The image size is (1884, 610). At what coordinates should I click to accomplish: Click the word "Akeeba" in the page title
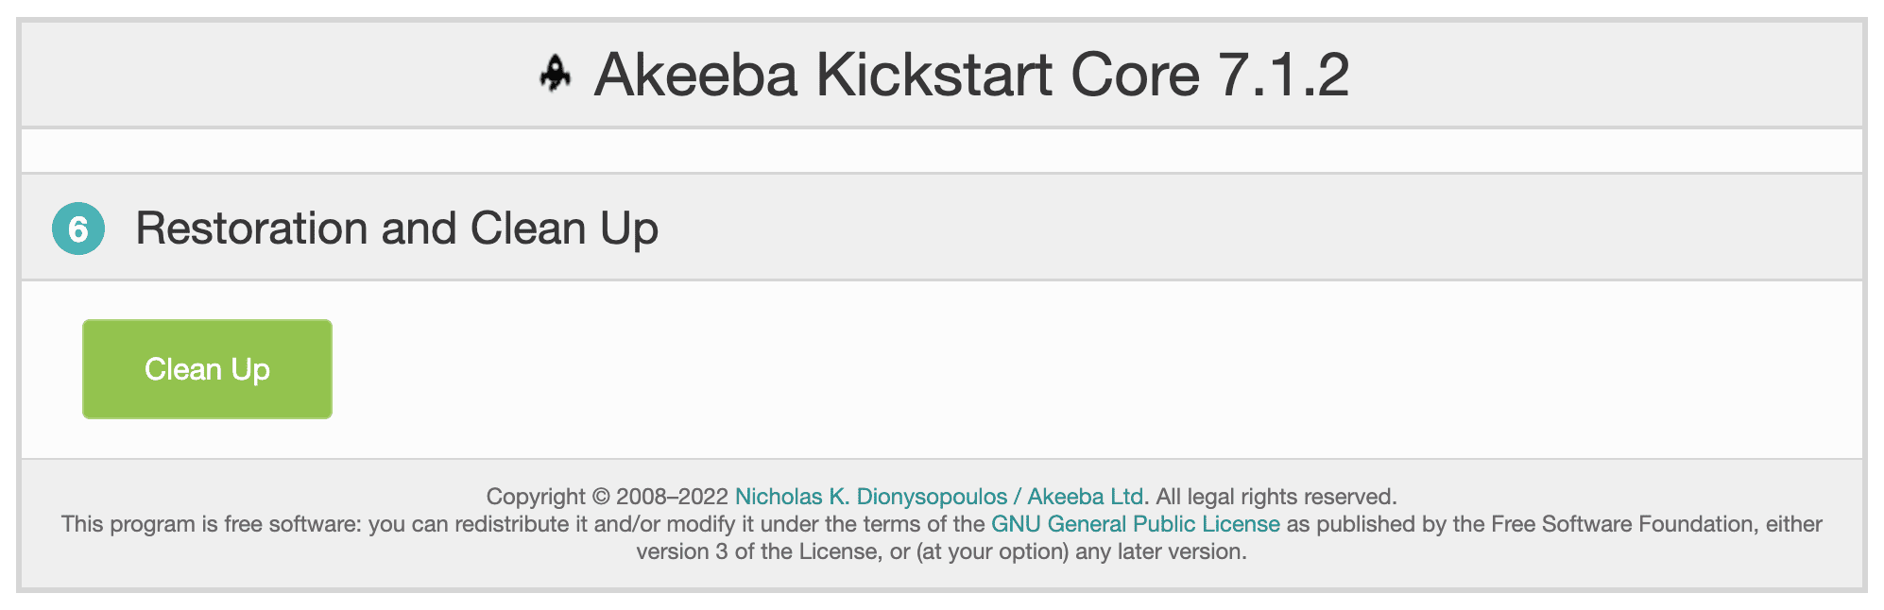[695, 75]
